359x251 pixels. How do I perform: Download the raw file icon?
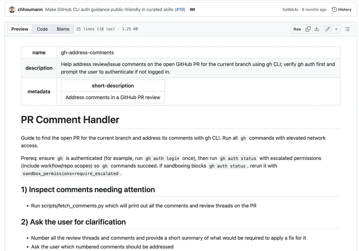(x=317, y=29)
